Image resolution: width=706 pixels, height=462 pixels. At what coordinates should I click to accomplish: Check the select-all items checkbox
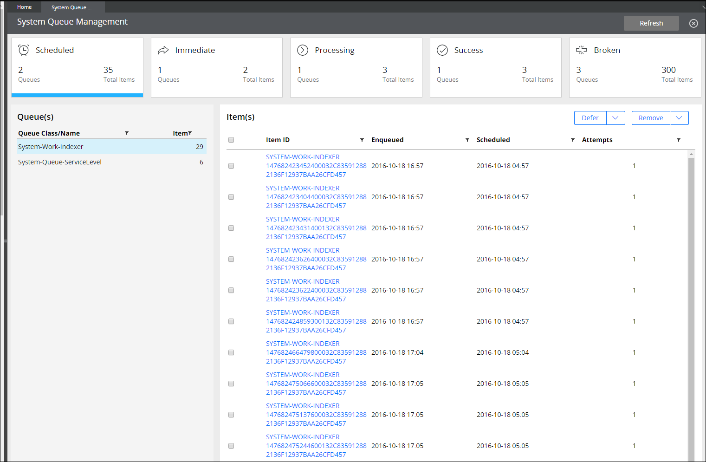pos(231,140)
